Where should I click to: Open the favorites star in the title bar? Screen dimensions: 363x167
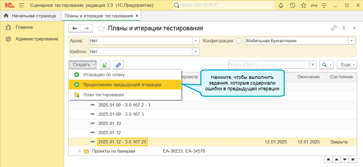tap(304, 5)
